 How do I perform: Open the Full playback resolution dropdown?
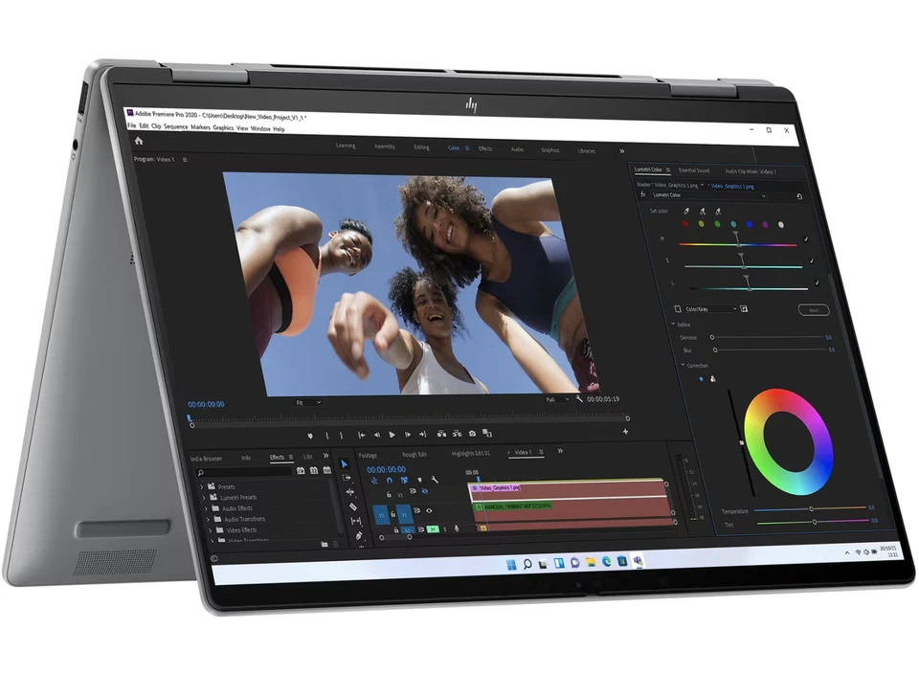(x=557, y=400)
